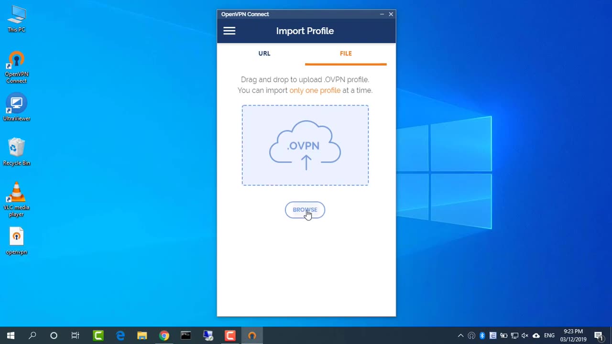
Task: Launch Google Chrome from the taskbar
Action: (164, 335)
